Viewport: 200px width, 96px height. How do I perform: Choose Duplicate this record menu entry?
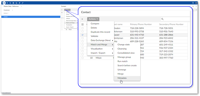coord(101,32)
